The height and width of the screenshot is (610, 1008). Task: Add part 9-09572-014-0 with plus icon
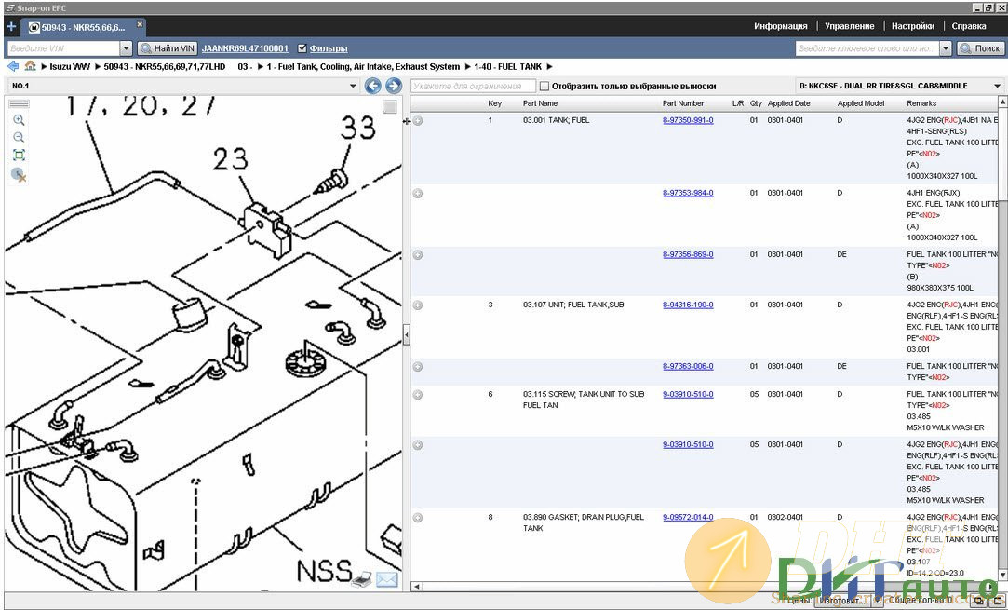[418, 518]
